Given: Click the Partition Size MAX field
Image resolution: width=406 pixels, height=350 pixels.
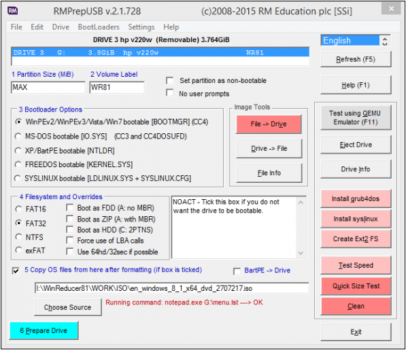Looking at the screenshot, I should pos(48,87).
